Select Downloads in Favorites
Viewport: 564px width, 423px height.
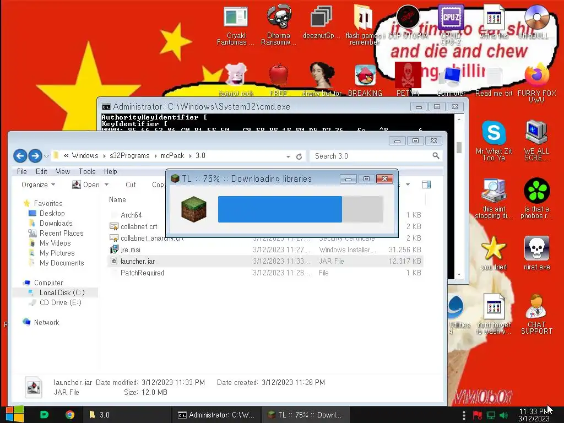click(x=56, y=224)
